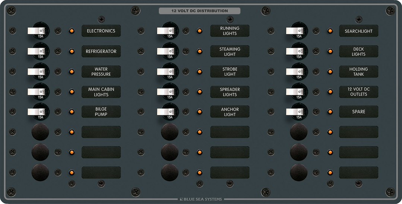Select the Spreader Lights label plate
The image size is (402, 204).
(x=230, y=92)
